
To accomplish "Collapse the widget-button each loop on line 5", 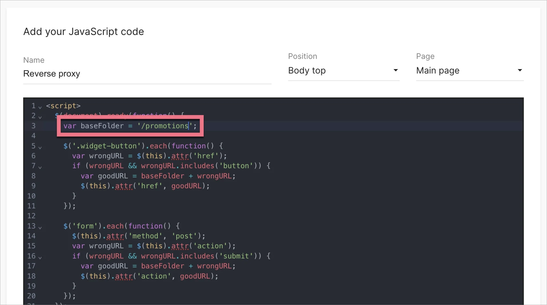I will 40,148.
